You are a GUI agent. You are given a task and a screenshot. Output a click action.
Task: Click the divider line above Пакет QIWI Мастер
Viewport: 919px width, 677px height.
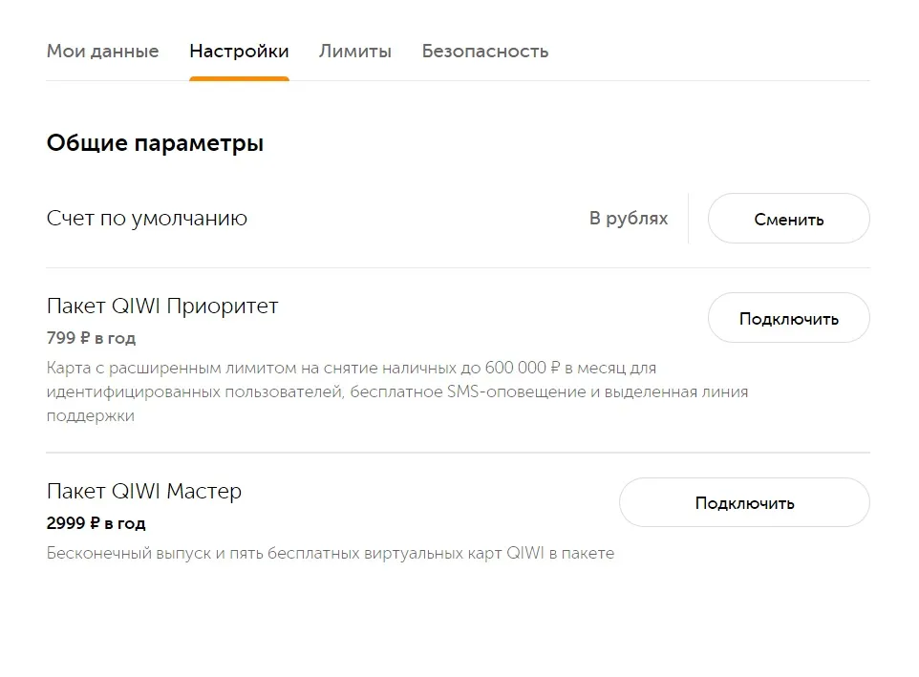pyautogui.click(x=459, y=453)
